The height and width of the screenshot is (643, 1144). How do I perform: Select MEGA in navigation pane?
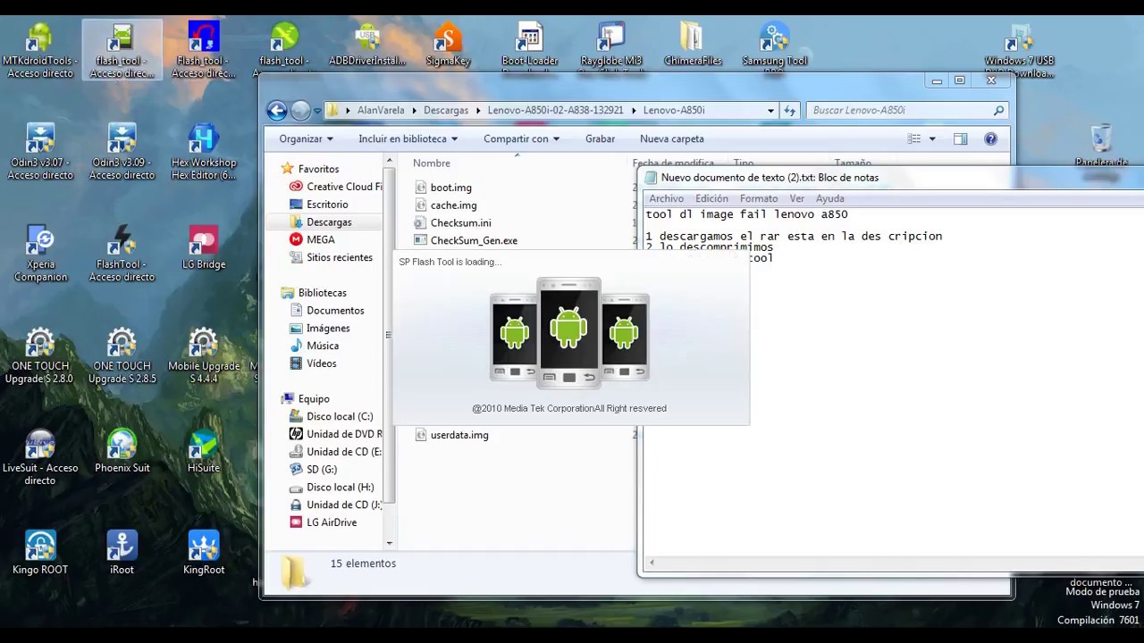(321, 239)
